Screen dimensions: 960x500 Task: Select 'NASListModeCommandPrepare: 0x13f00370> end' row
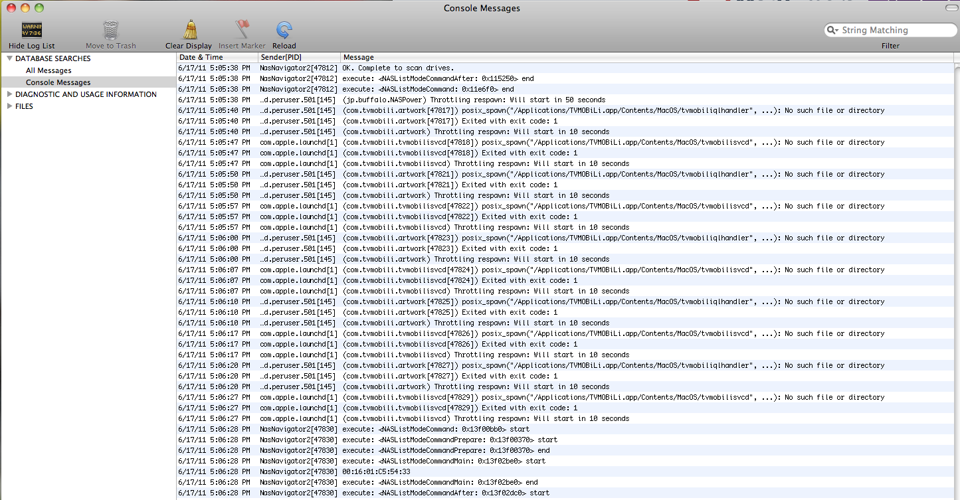pos(565,450)
